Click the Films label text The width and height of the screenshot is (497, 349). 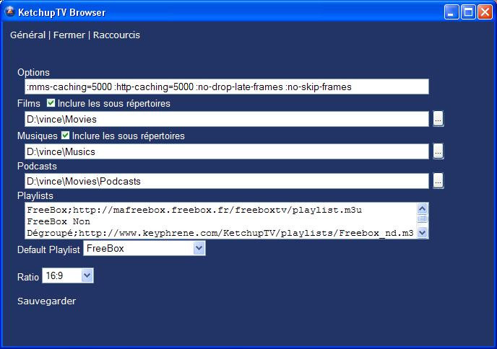pyautogui.click(x=29, y=103)
